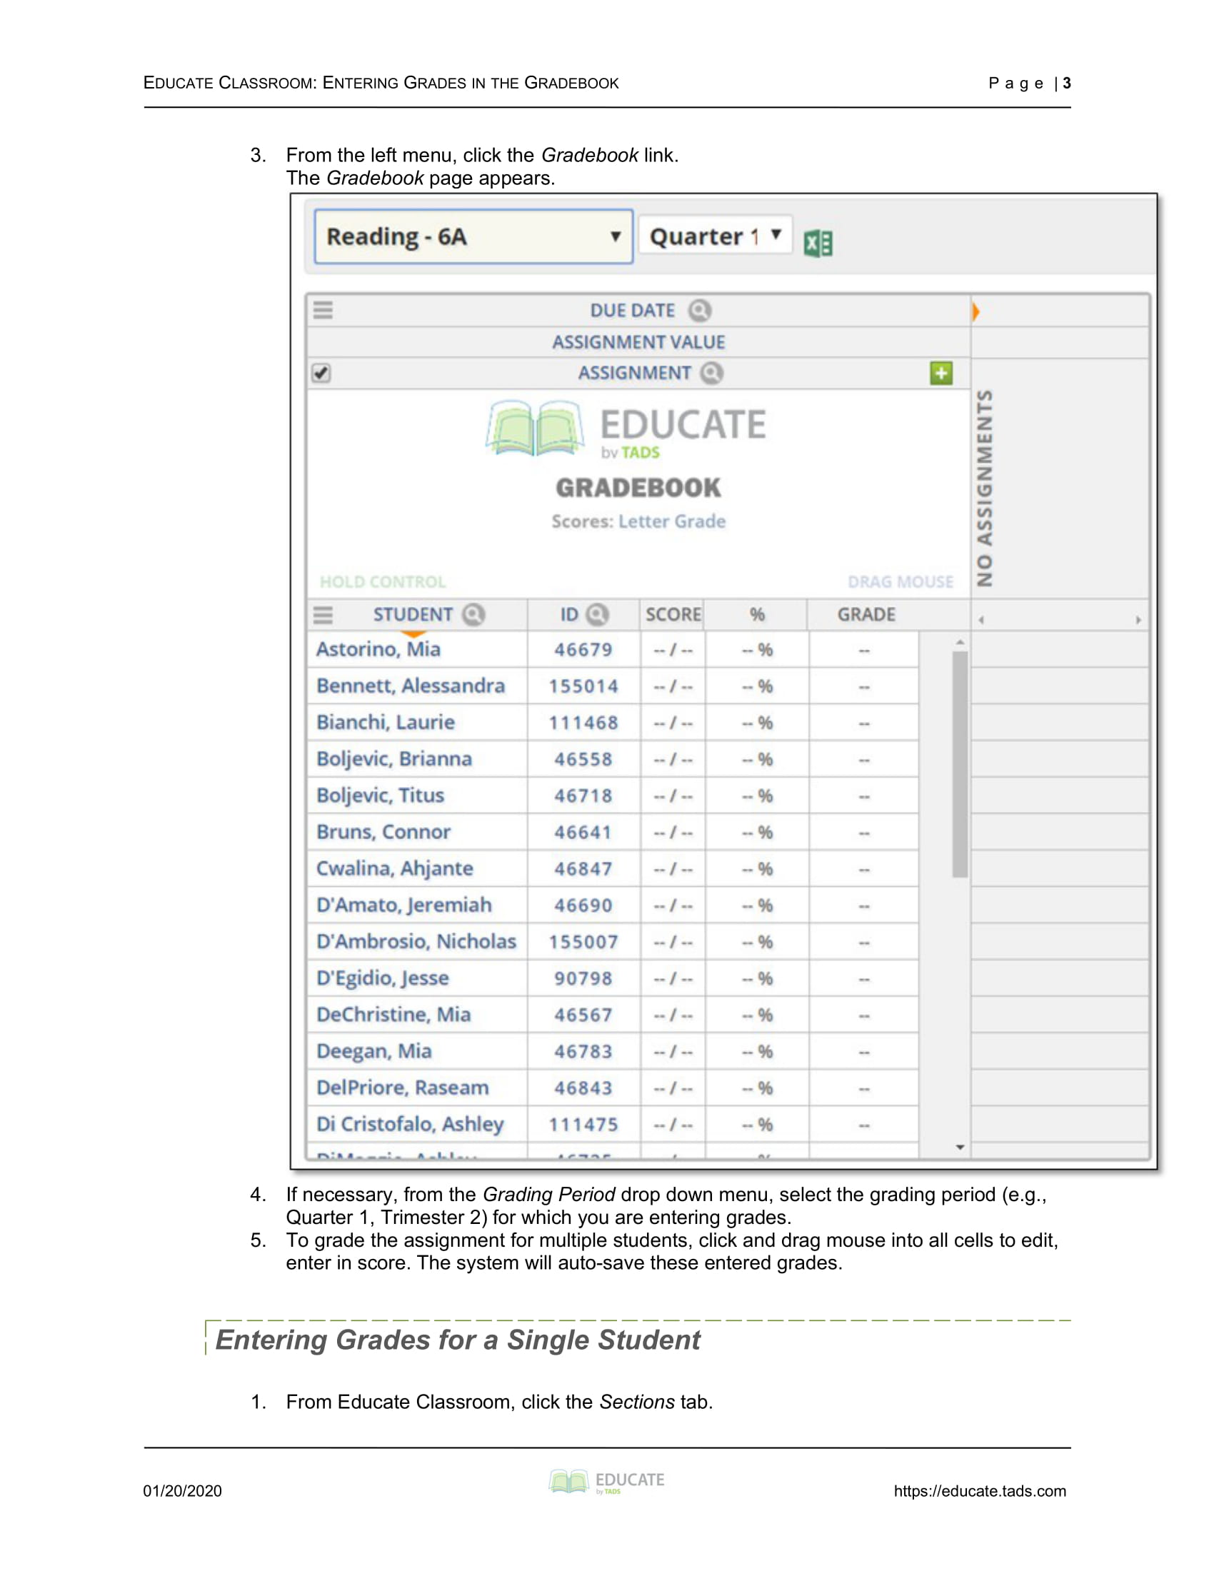Click ID 46847 cell
The width and height of the screenshot is (1214, 1571).
tap(583, 869)
